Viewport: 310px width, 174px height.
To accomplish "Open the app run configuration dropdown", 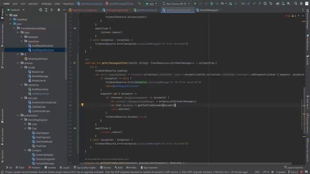I will (152, 3).
